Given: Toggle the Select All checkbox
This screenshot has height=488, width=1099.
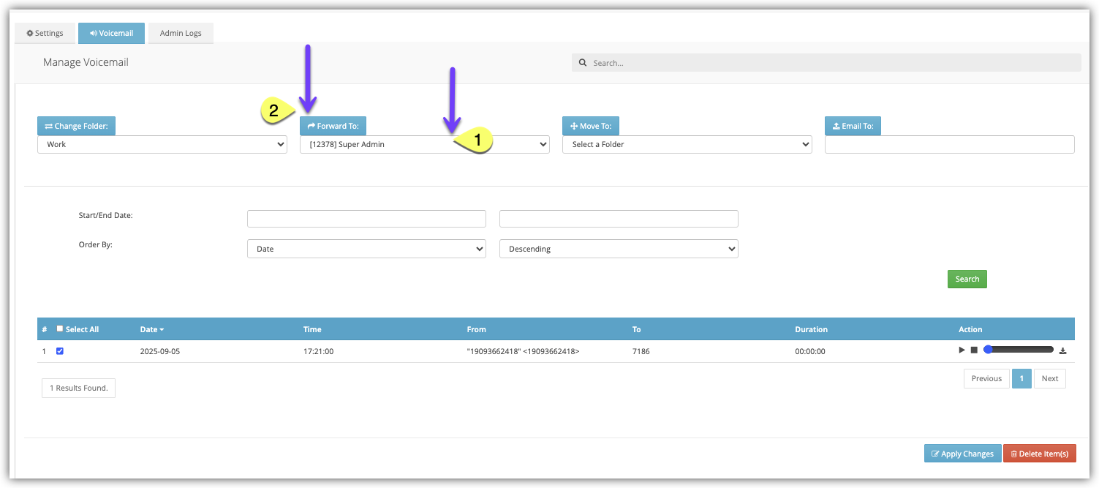Looking at the screenshot, I should (x=60, y=329).
